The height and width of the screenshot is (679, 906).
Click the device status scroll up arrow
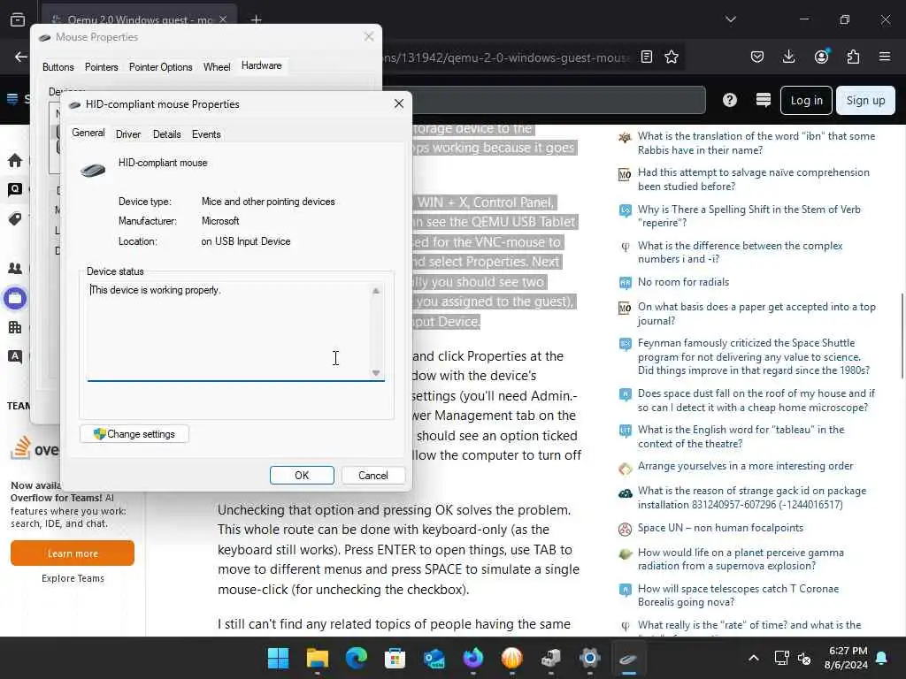click(x=376, y=291)
